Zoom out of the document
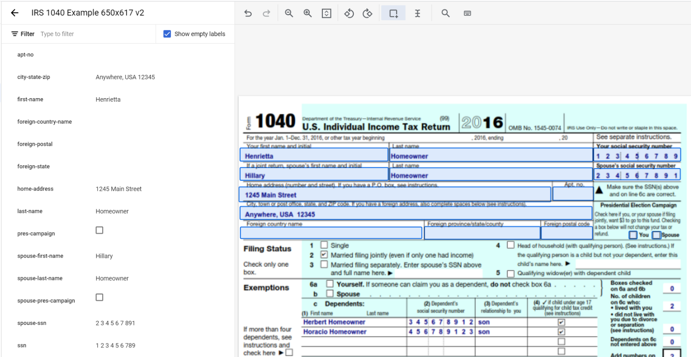 289,13
